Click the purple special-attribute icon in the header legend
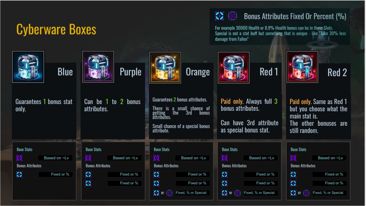The height and width of the screenshot is (206, 366). click(232, 16)
